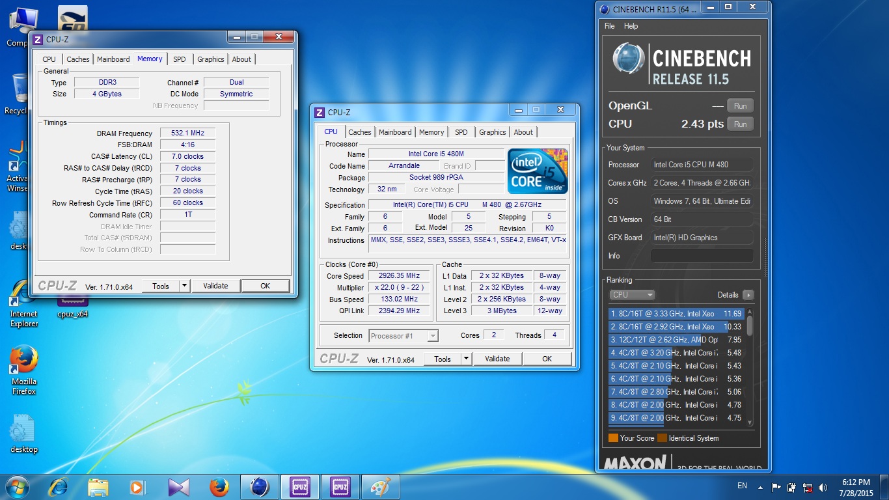
Task: Open the CPU ranking dropdown in Cinebench
Action: pyautogui.click(x=632, y=295)
